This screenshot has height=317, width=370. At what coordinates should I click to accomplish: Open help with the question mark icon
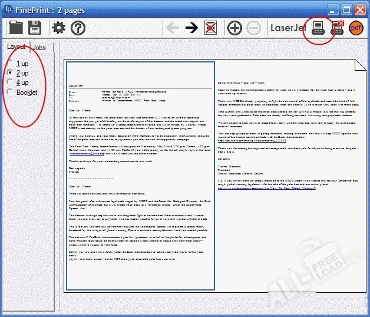click(78, 28)
